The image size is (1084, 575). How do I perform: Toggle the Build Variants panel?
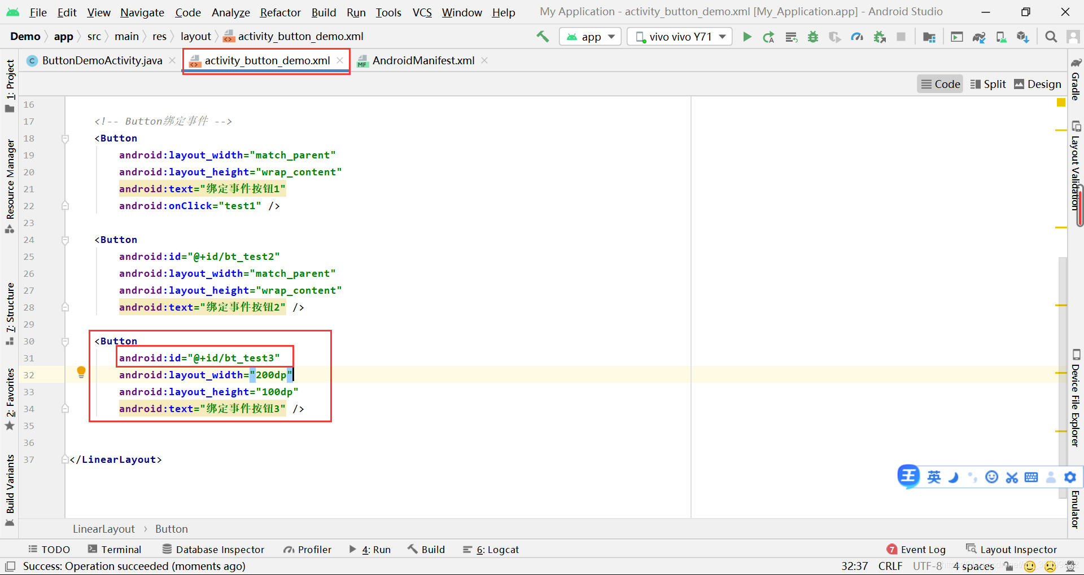point(10,490)
